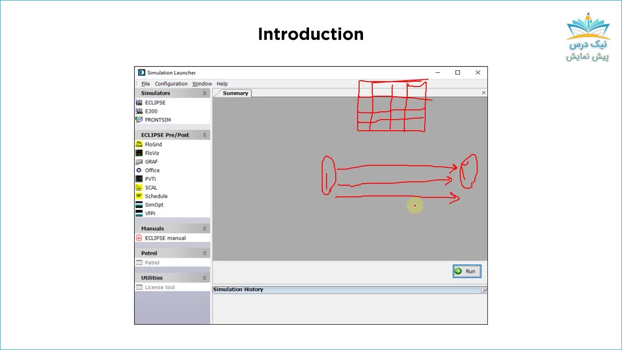Select the E300 simulator icon

pyautogui.click(x=139, y=111)
